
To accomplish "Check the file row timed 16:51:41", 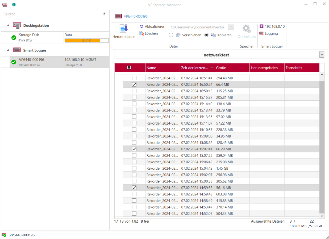I will click(x=134, y=78).
